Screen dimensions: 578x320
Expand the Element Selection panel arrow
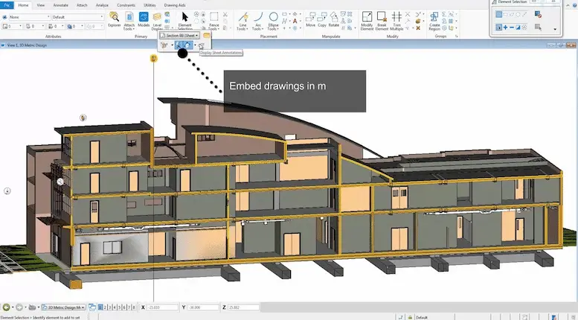pyautogui.click(x=555, y=29)
